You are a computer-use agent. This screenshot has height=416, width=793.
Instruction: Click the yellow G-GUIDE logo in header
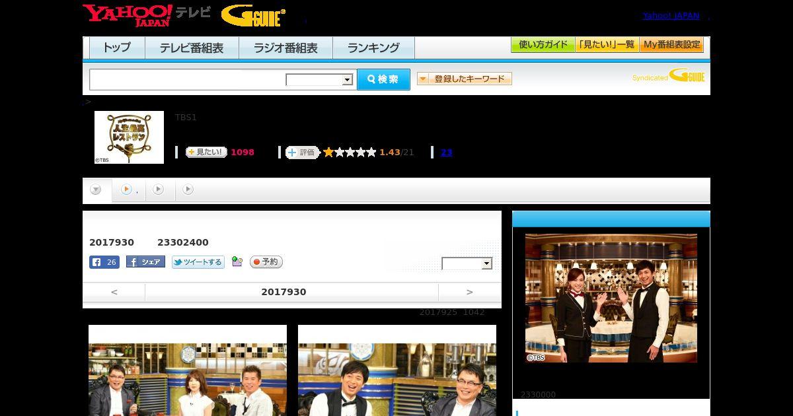point(253,15)
